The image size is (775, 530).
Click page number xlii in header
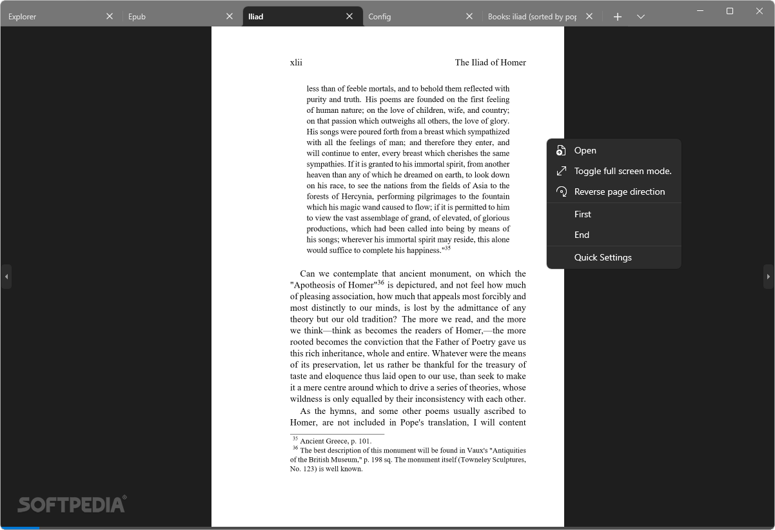(x=296, y=63)
